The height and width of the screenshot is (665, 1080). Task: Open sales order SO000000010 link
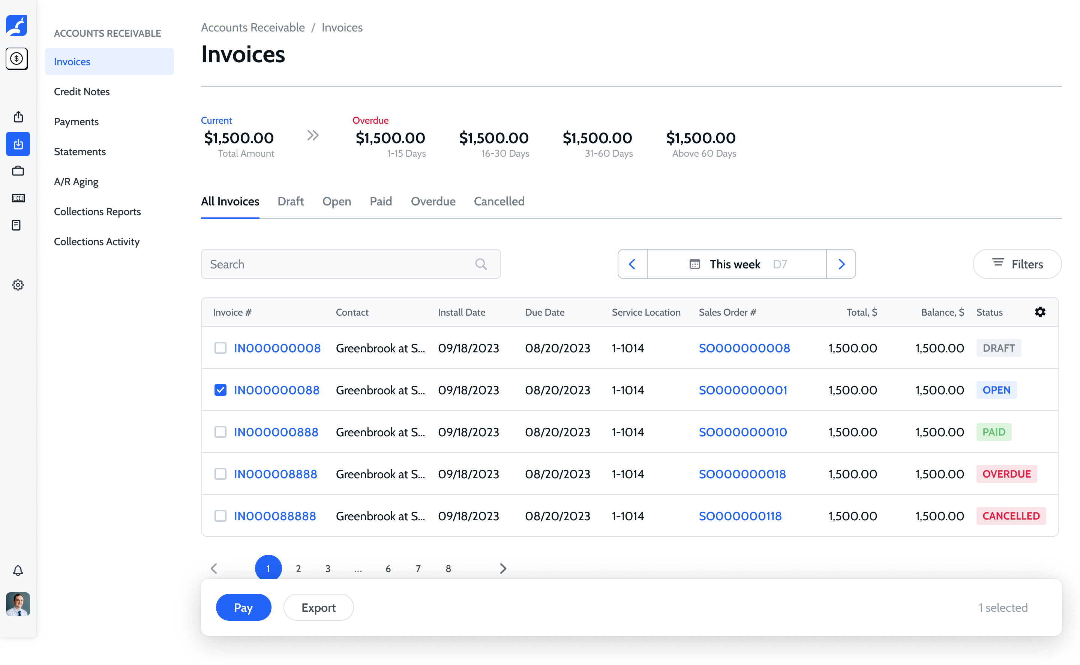(x=742, y=432)
